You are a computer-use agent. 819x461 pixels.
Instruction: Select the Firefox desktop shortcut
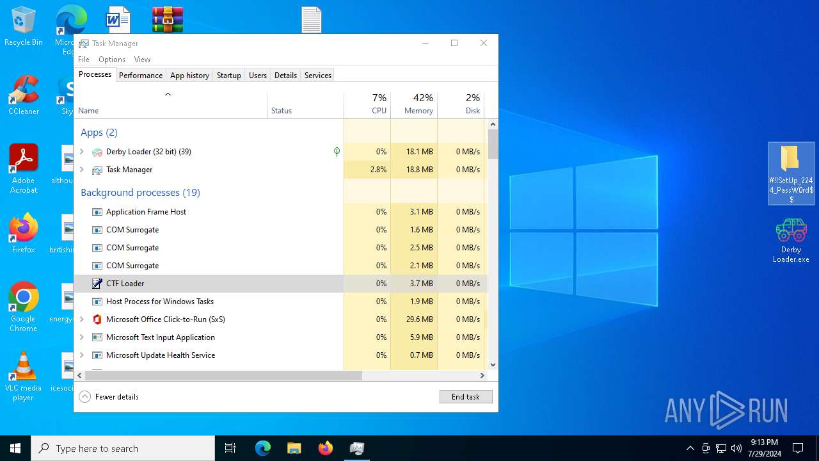point(24,234)
